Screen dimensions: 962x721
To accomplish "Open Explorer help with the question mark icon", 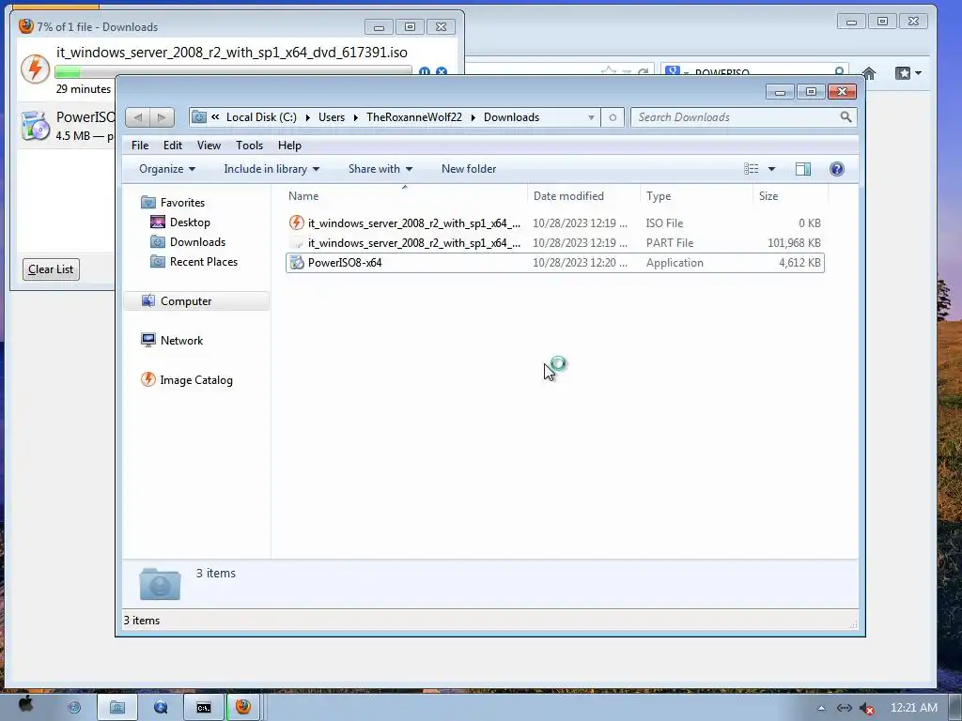I will pyautogui.click(x=836, y=169).
